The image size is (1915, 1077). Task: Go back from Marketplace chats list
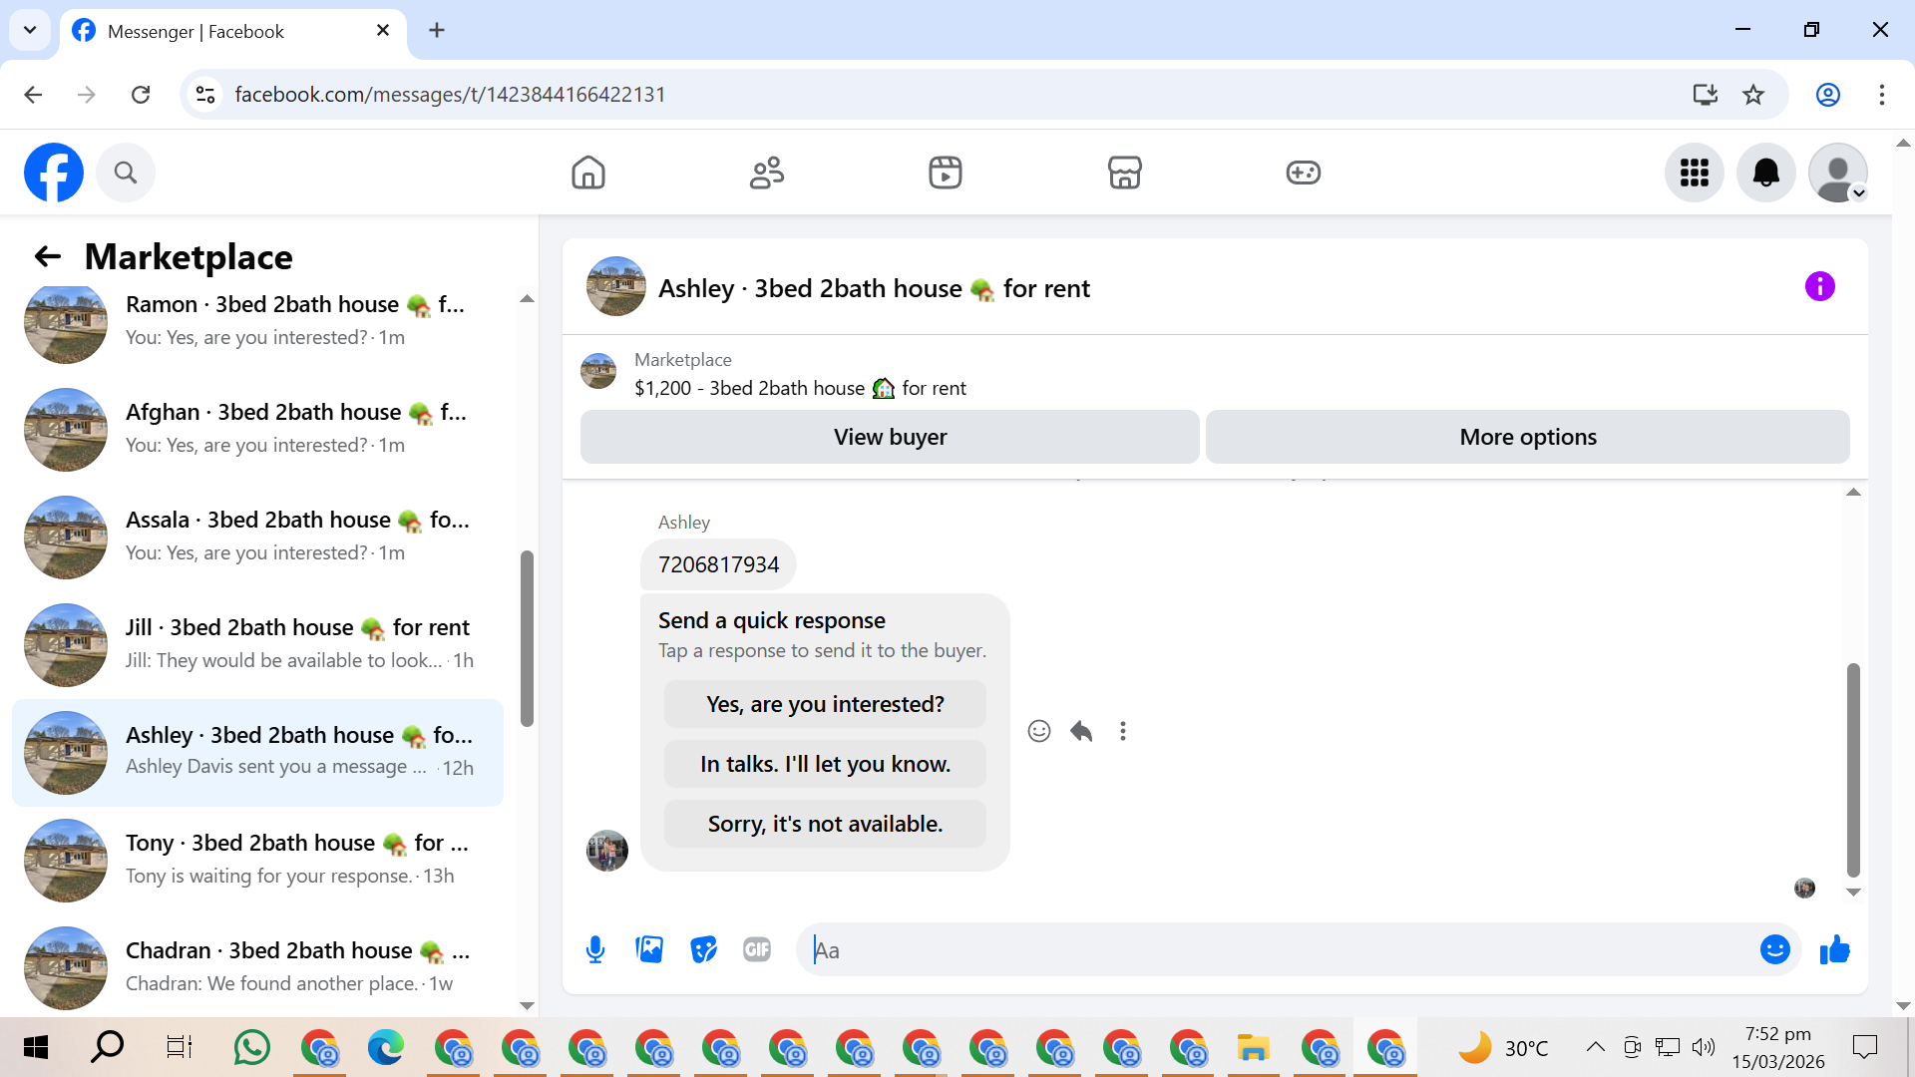pyautogui.click(x=48, y=257)
